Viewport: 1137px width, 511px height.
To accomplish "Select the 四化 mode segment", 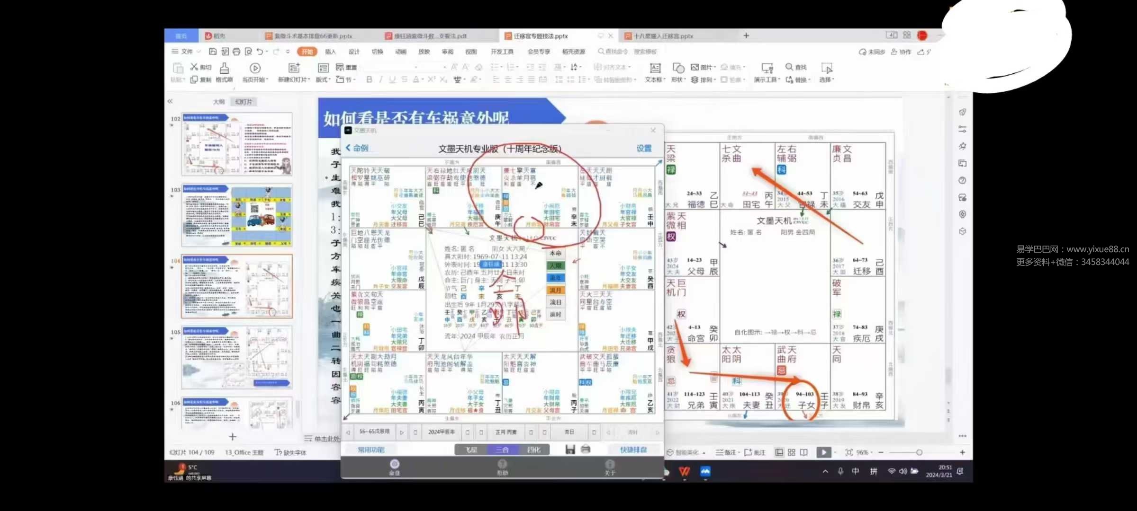I will tap(534, 449).
